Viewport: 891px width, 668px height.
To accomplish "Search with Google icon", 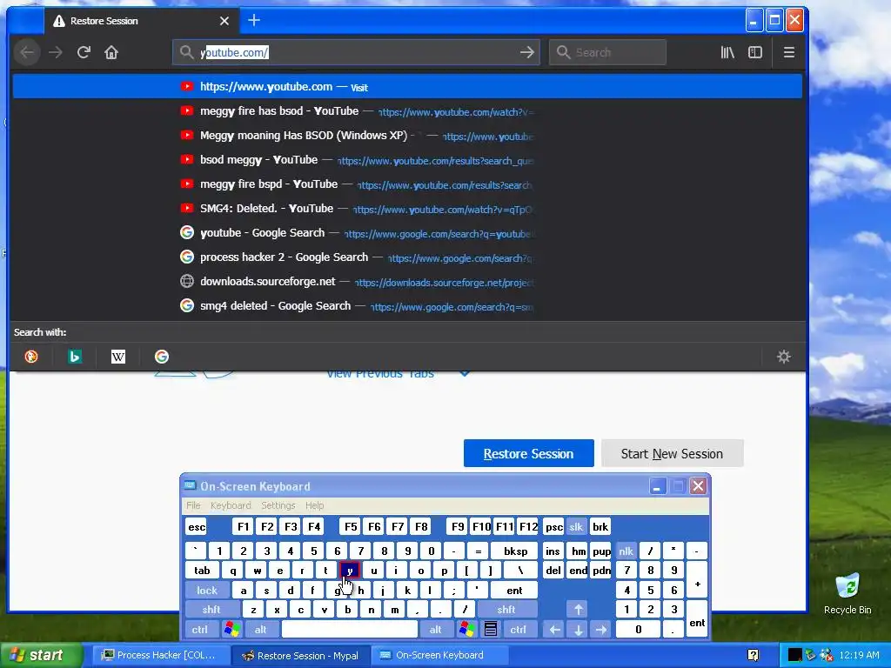I will pyautogui.click(x=161, y=356).
